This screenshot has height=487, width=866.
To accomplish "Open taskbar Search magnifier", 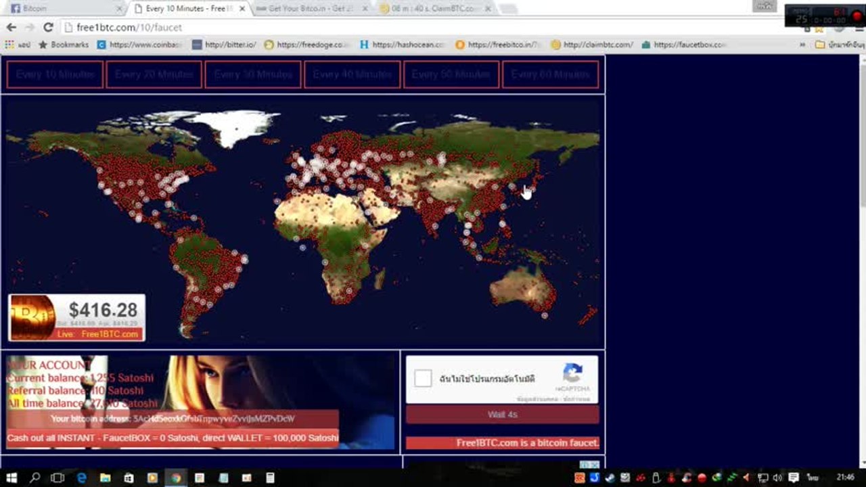I will (x=35, y=478).
